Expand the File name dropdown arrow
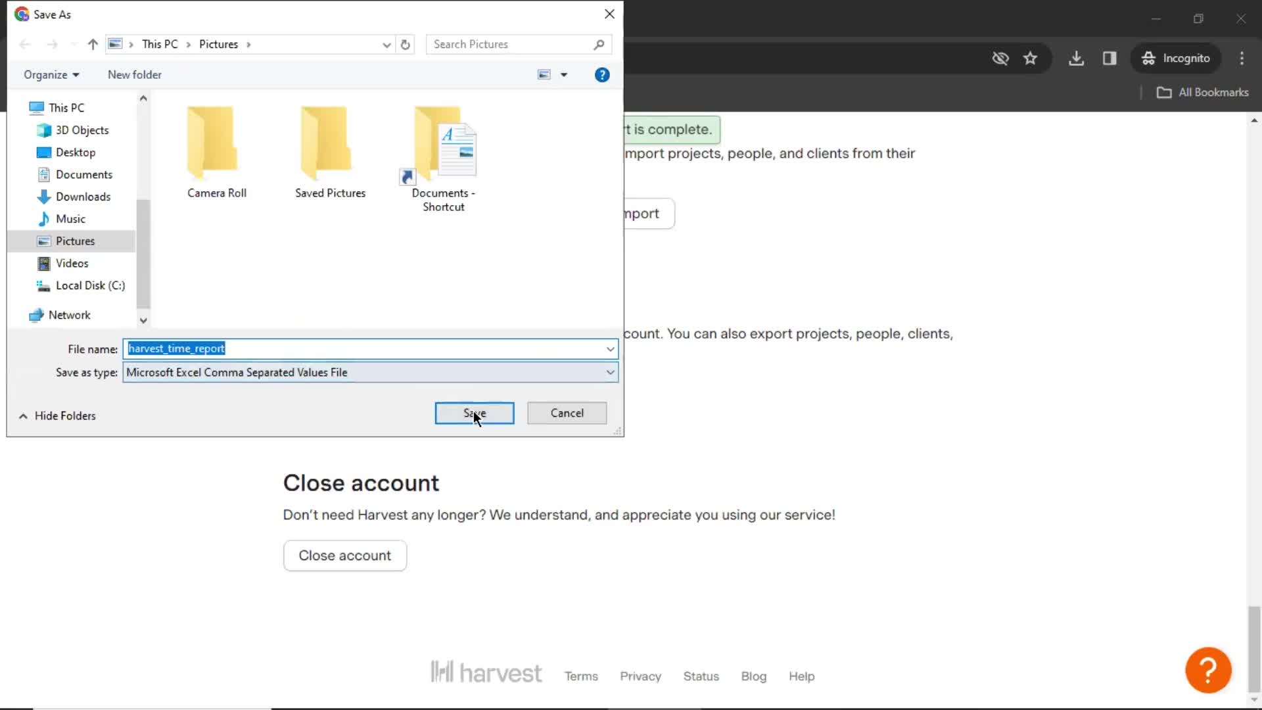Viewport: 1262px width, 710px height. point(611,349)
